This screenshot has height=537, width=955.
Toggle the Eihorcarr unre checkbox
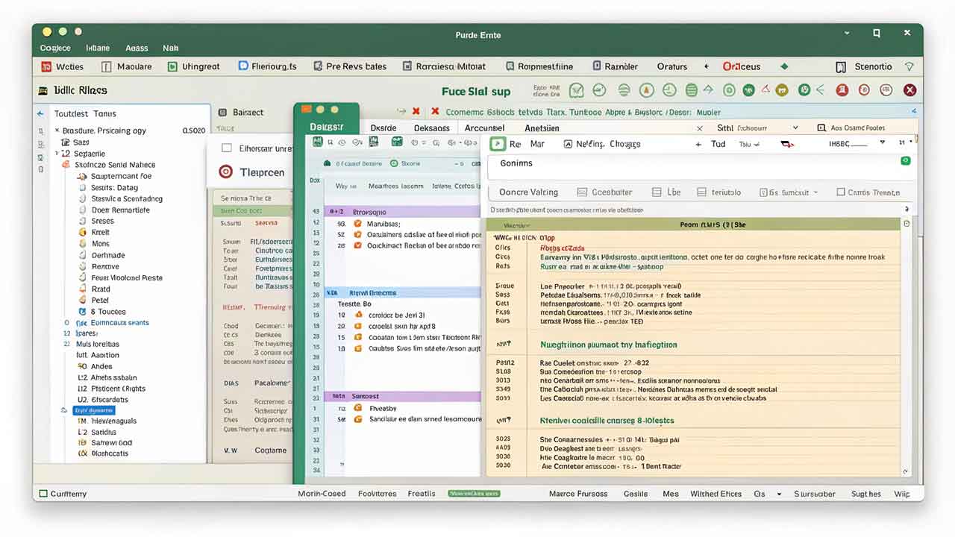click(x=227, y=148)
